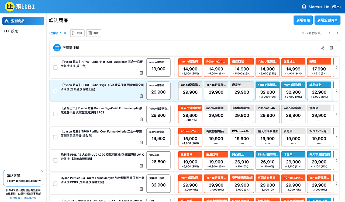Expand more prices for selected BP03 row
The width and height of the screenshot is (345, 202).
click(336, 91)
